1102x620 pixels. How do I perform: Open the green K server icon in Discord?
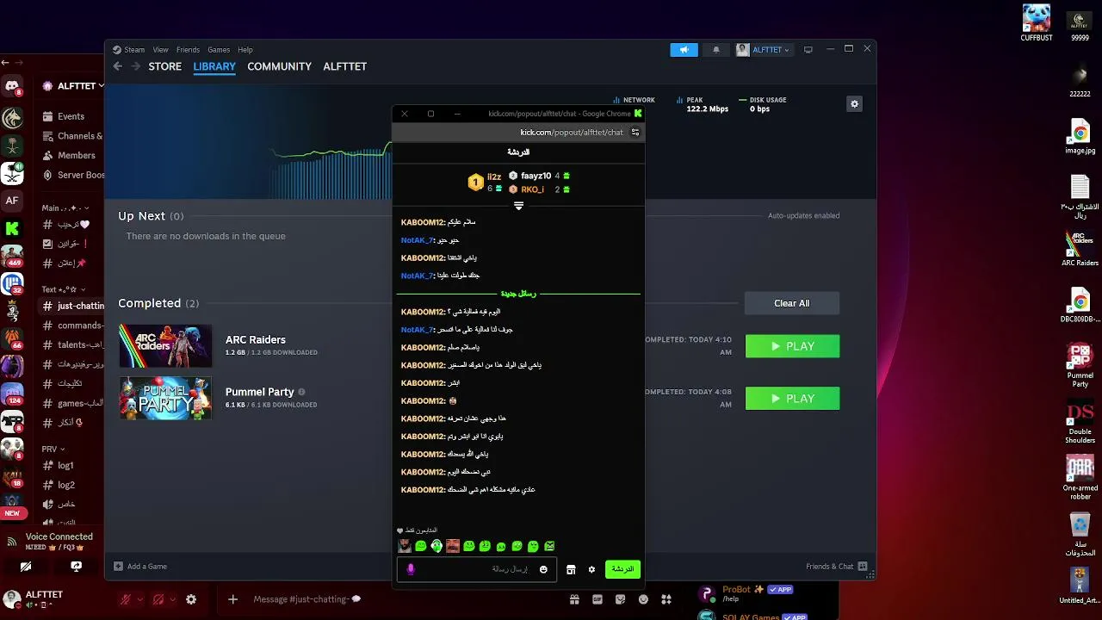12,228
